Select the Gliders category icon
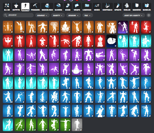Screen dimensions: 154x133 click(58, 7)
